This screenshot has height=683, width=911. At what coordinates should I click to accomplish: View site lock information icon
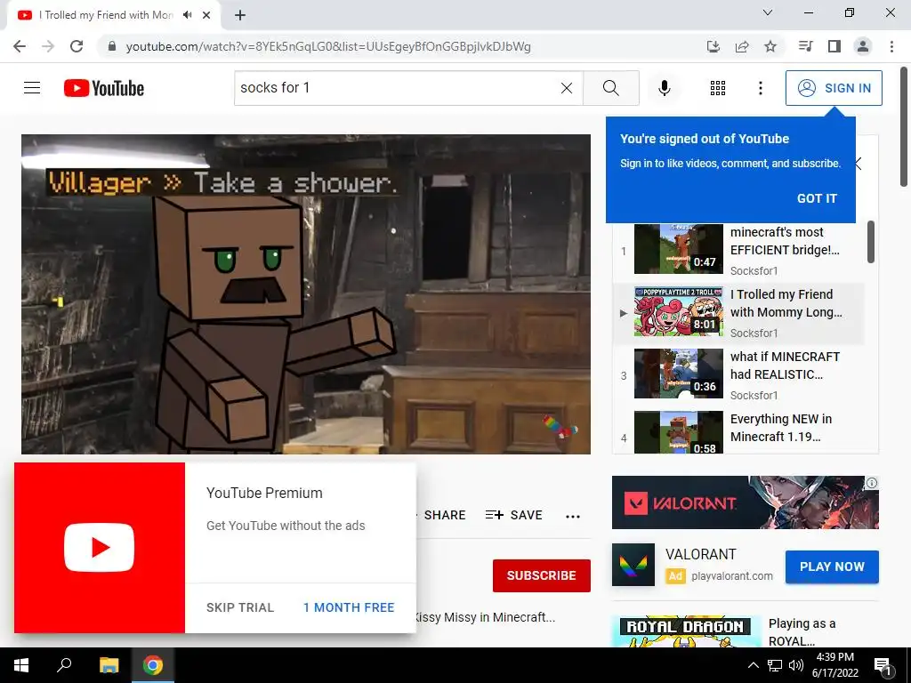coord(111,46)
